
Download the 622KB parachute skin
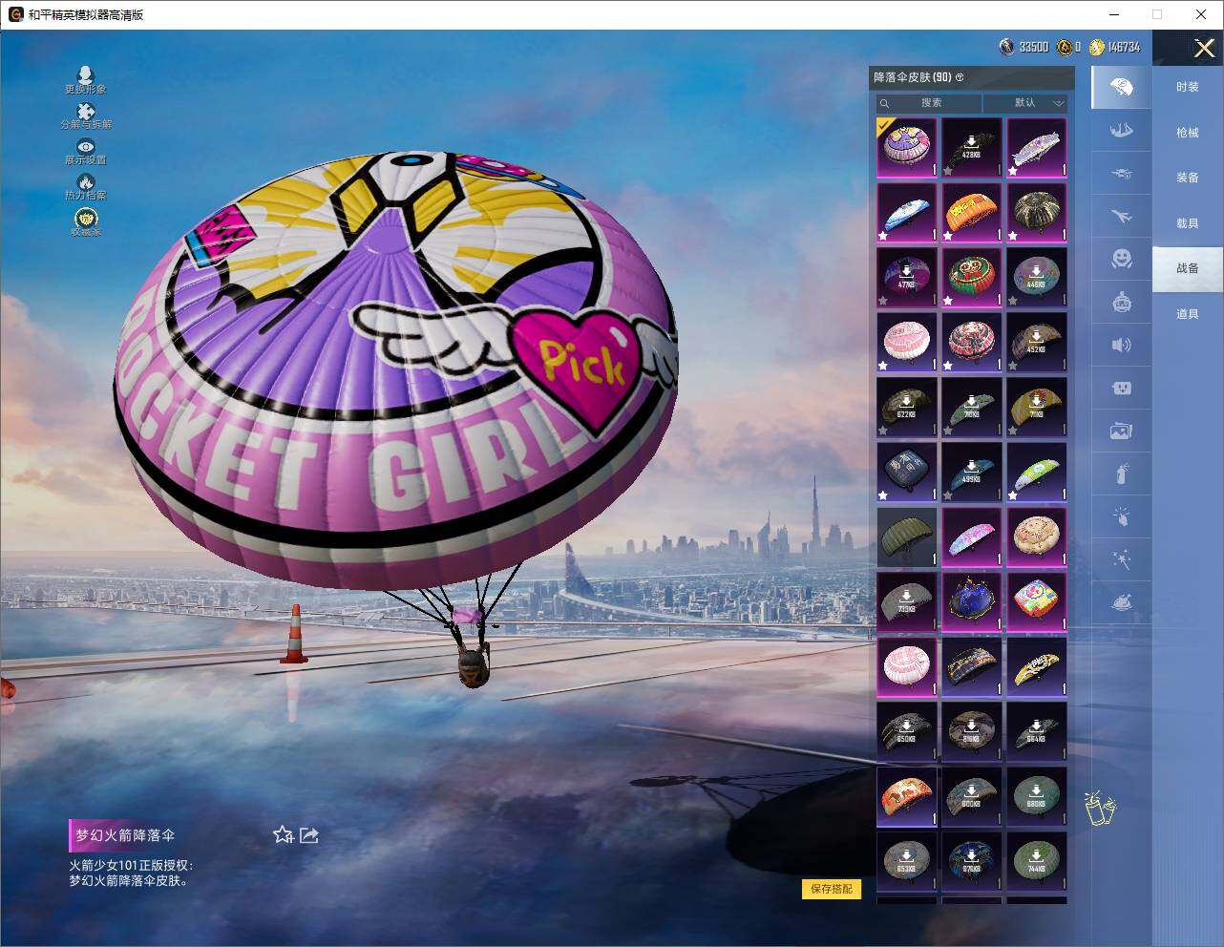(907, 407)
